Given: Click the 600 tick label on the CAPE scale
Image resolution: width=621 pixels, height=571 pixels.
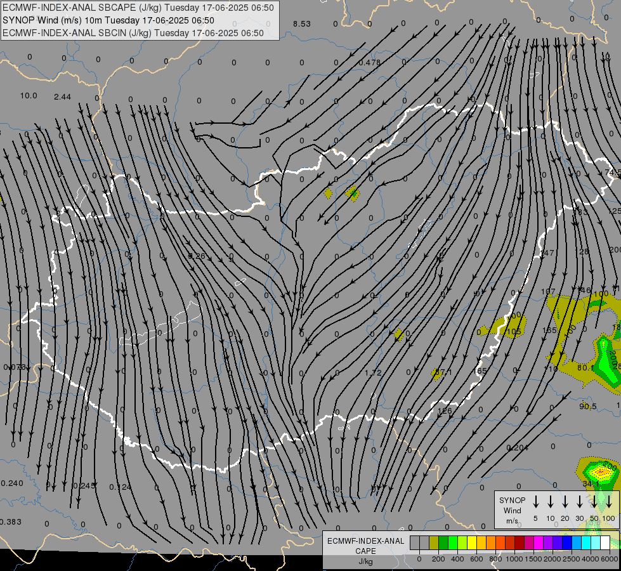Looking at the screenshot, I should pyautogui.click(x=476, y=559).
